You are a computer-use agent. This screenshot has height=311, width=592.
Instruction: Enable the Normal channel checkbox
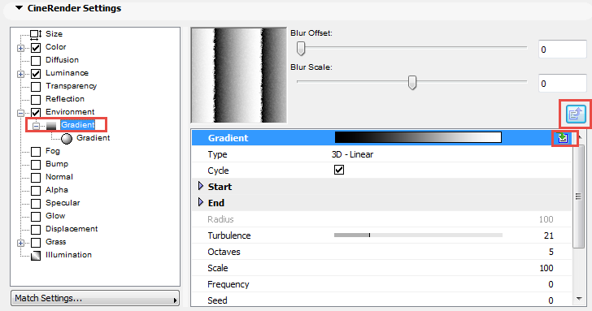click(36, 178)
